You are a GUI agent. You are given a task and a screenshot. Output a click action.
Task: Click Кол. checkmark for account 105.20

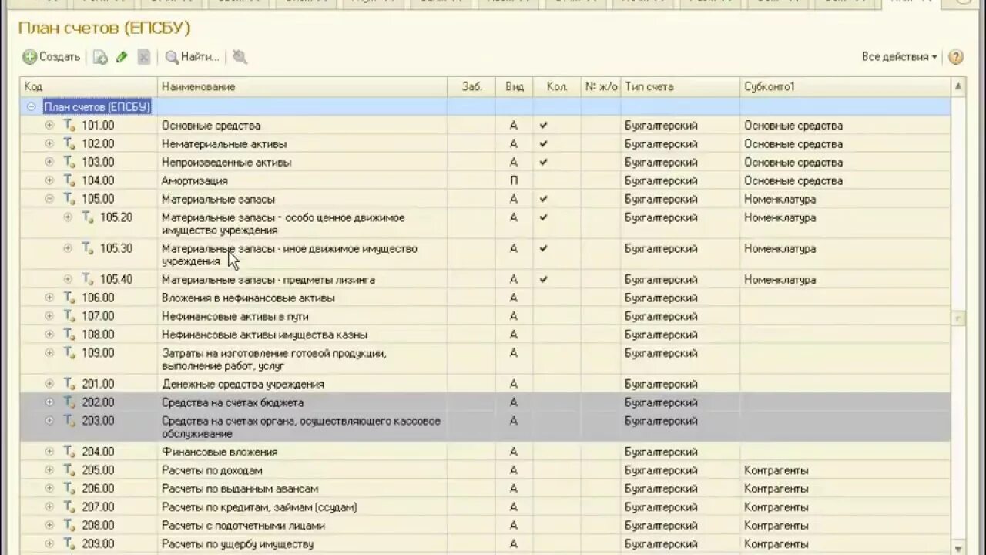point(544,217)
